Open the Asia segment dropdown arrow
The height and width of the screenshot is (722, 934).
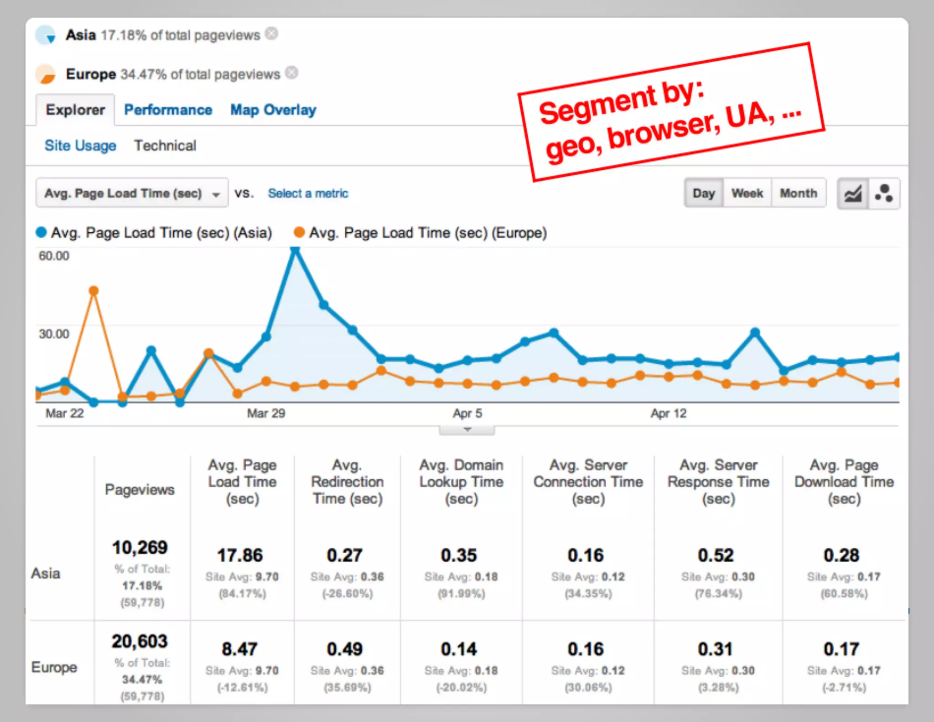(x=51, y=39)
